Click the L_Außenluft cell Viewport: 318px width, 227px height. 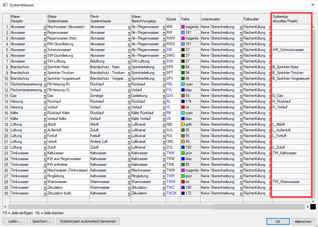291,130
